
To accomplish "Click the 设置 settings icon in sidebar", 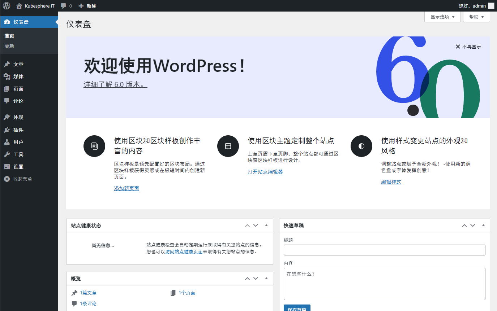I will [x=7, y=167].
